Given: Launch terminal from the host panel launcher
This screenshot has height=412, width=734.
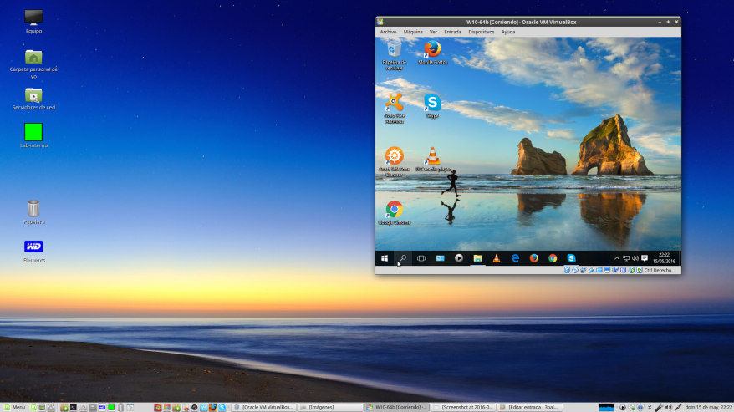Looking at the screenshot, I should (74, 407).
